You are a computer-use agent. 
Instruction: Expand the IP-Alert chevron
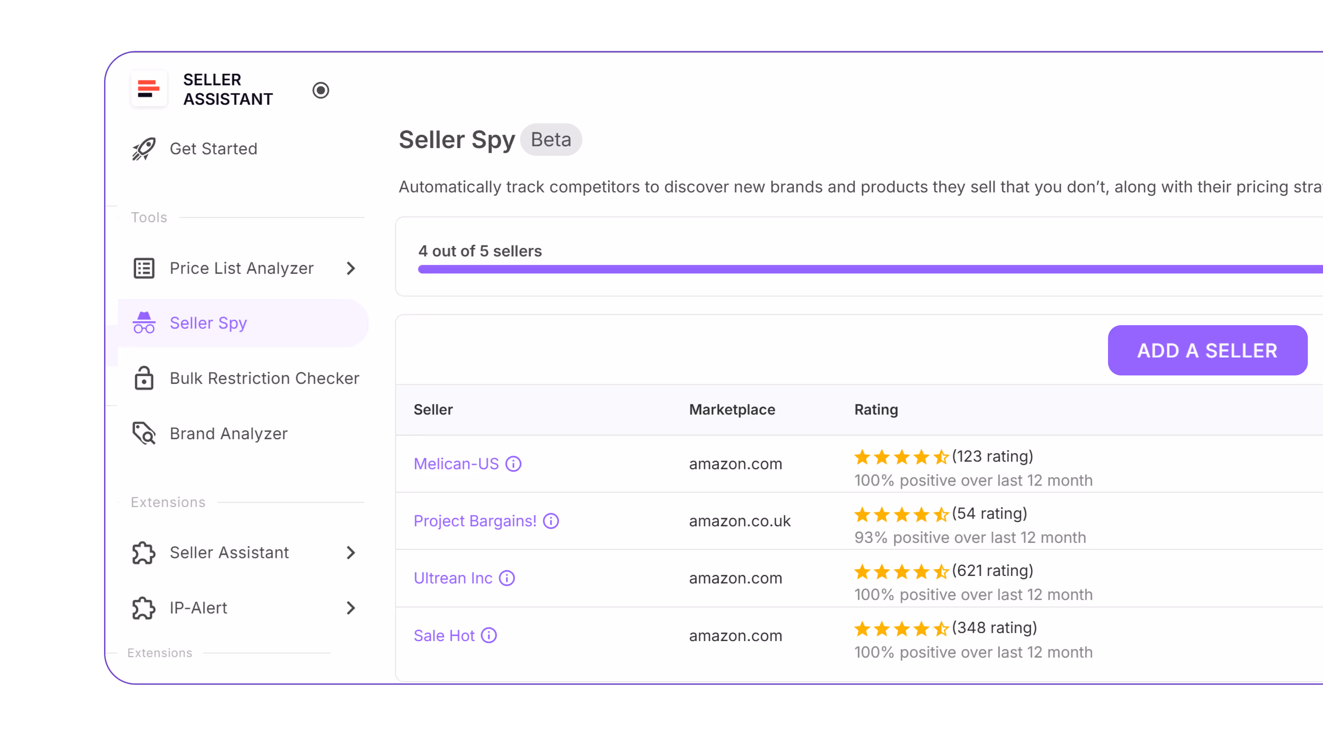coord(351,608)
